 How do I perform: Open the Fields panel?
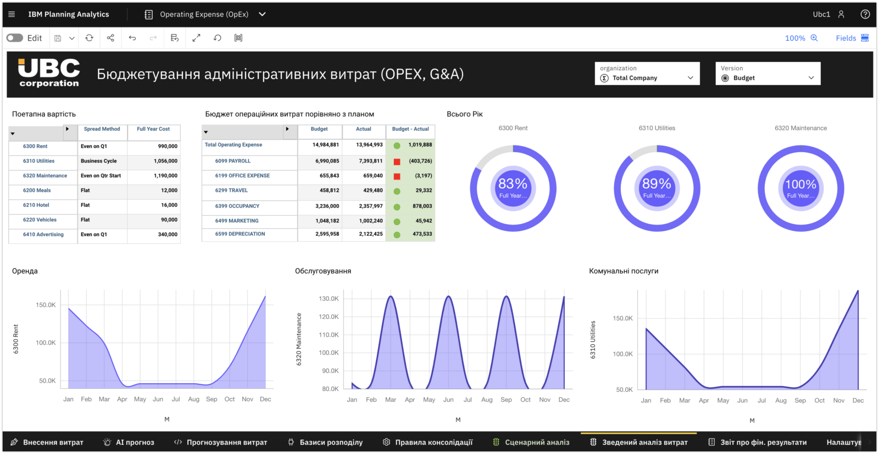(853, 38)
